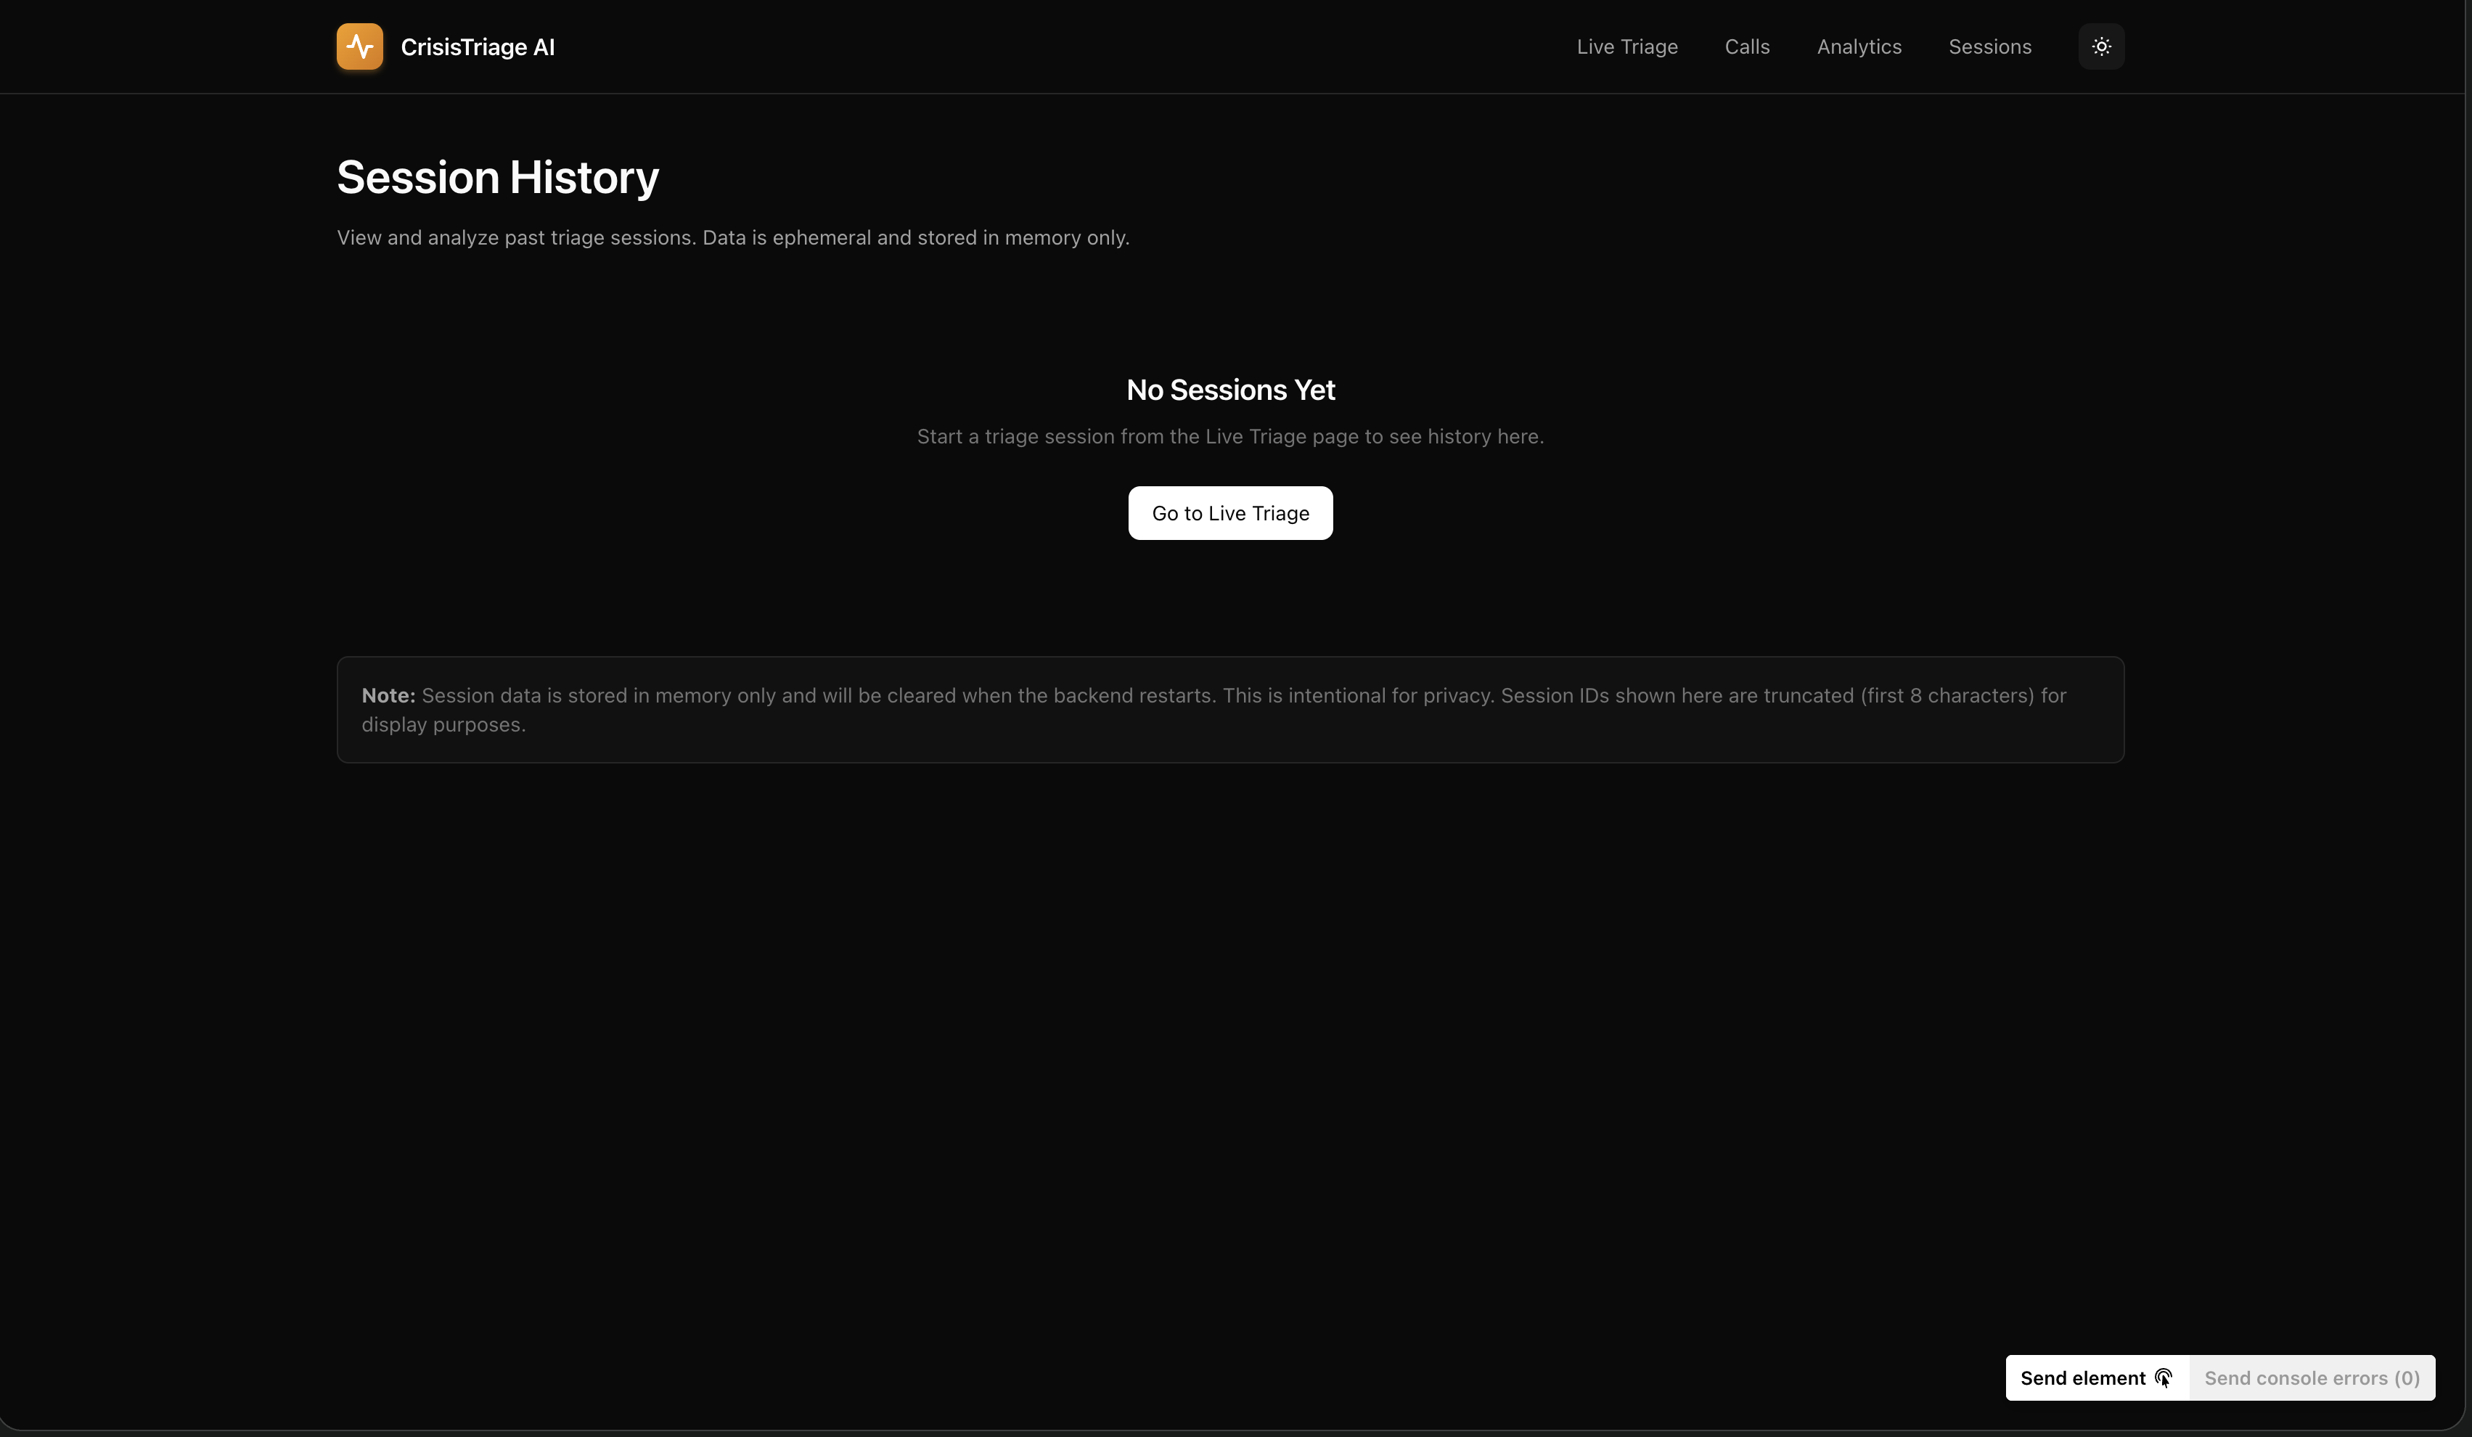Click Send console errors (0)

coord(2311,1377)
